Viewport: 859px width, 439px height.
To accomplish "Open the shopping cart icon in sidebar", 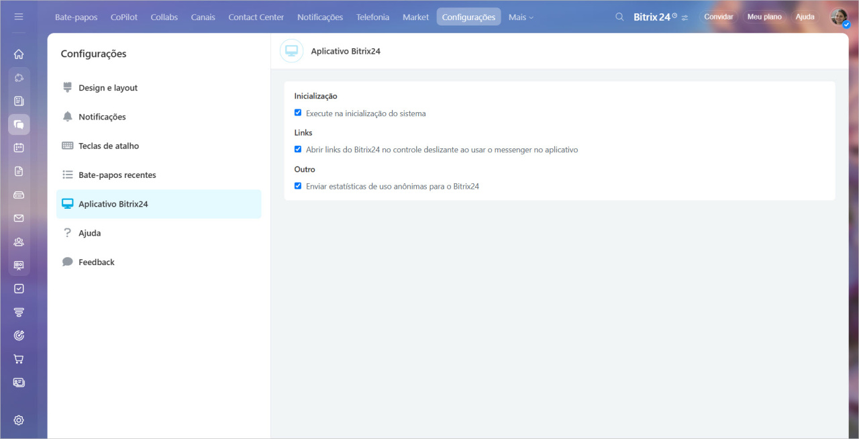I will tap(19, 359).
